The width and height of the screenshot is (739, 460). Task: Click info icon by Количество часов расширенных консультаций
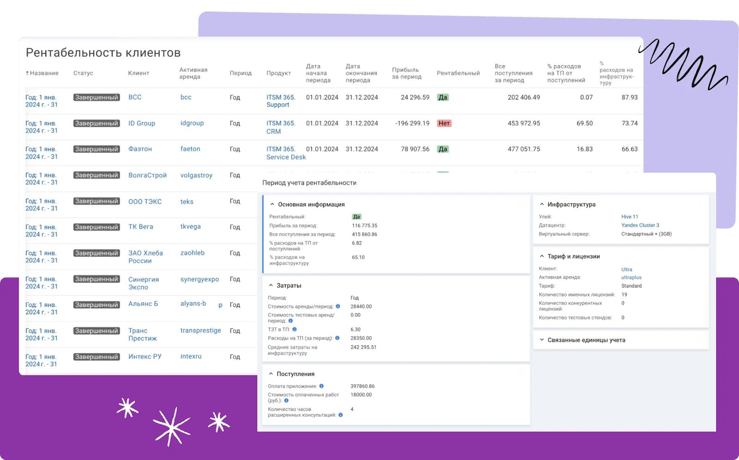point(340,415)
